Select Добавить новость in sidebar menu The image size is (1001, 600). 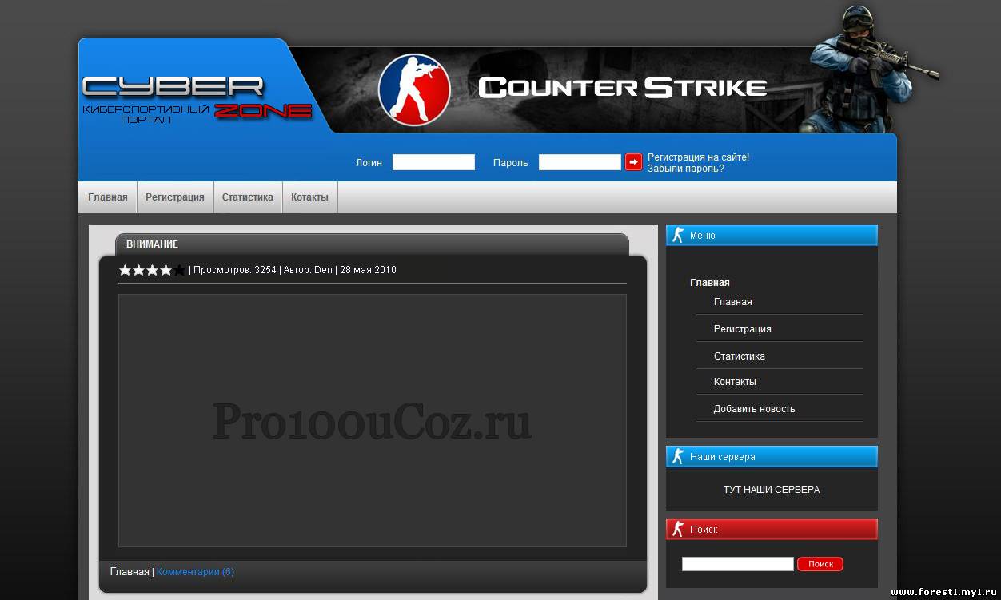point(754,409)
